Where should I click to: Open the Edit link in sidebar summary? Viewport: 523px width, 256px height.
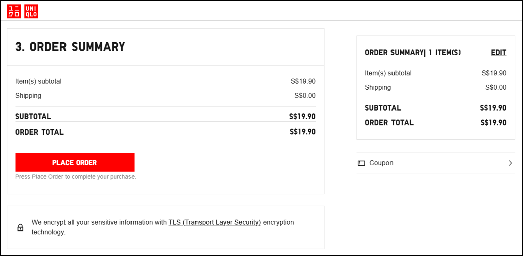498,53
